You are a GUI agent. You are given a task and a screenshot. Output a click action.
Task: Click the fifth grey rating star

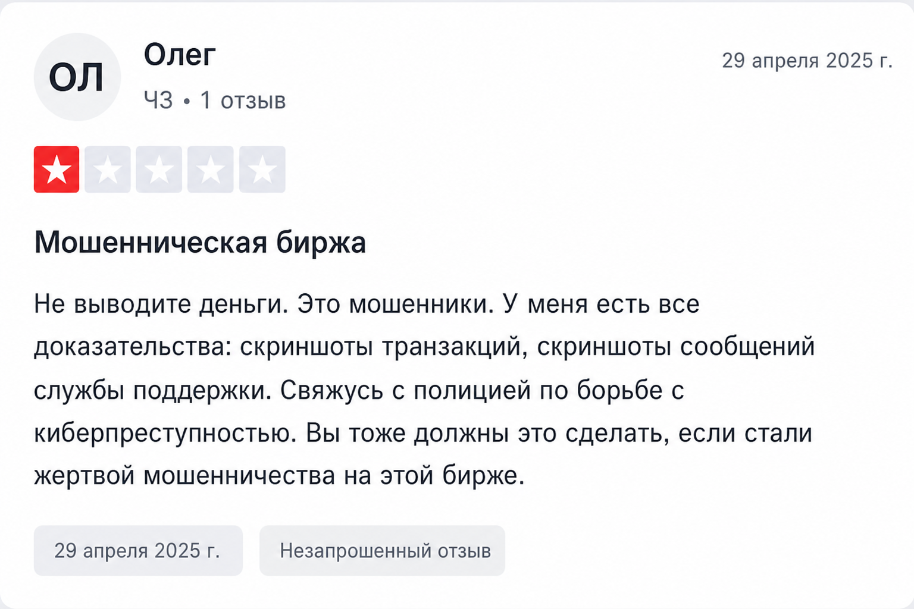[x=262, y=169]
